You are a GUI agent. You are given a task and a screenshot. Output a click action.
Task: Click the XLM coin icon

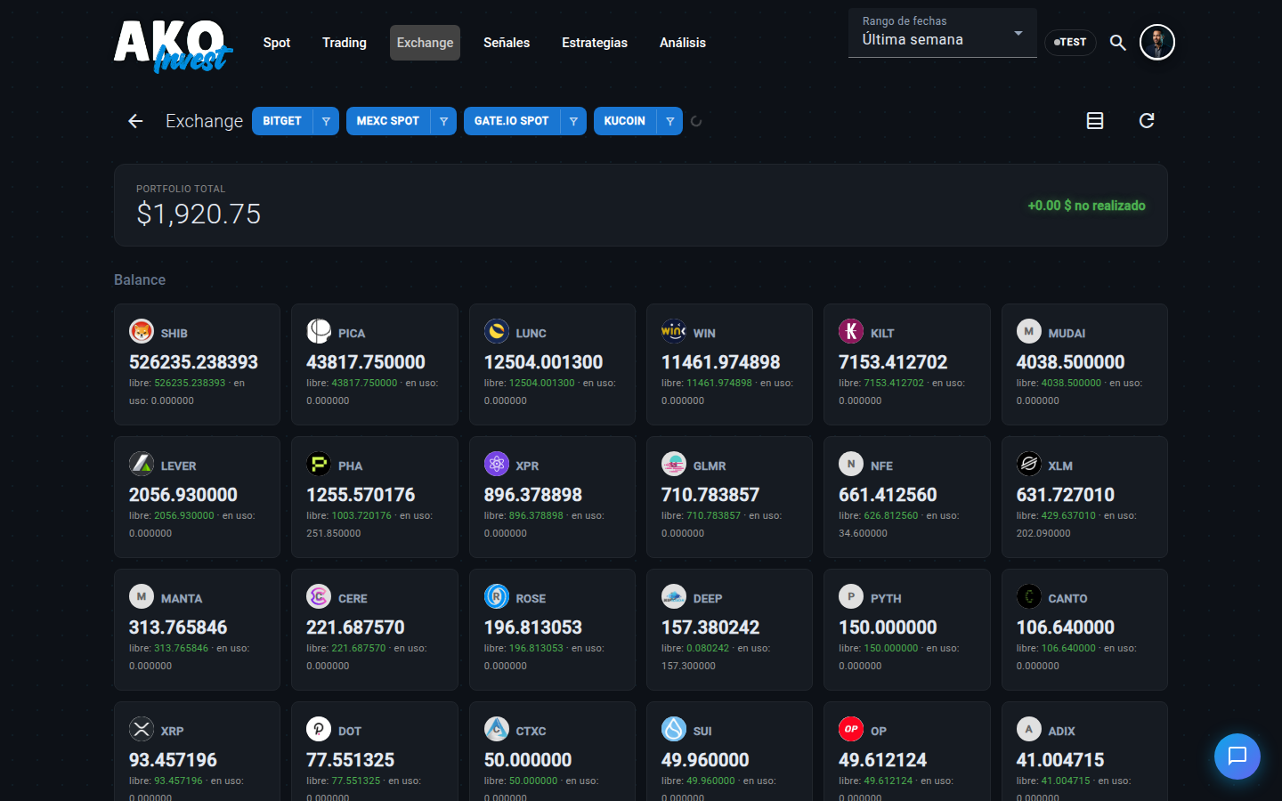(1029, 464)
